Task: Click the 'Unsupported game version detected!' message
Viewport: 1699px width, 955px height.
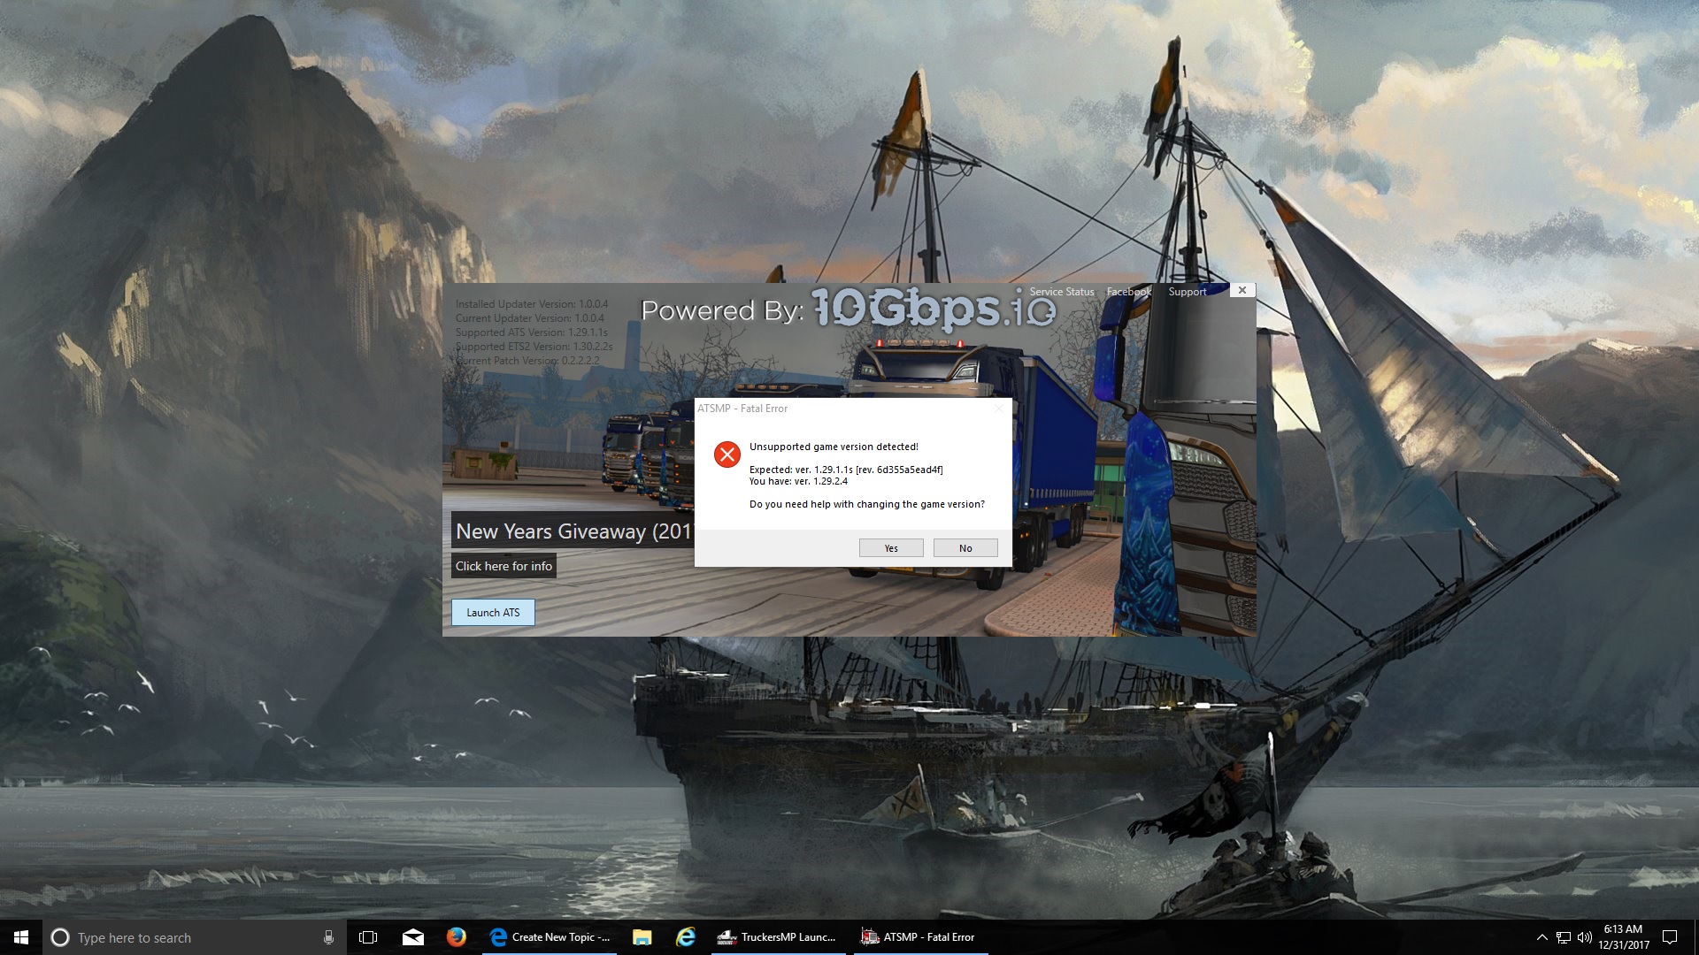Action: (x=834, y=447)
